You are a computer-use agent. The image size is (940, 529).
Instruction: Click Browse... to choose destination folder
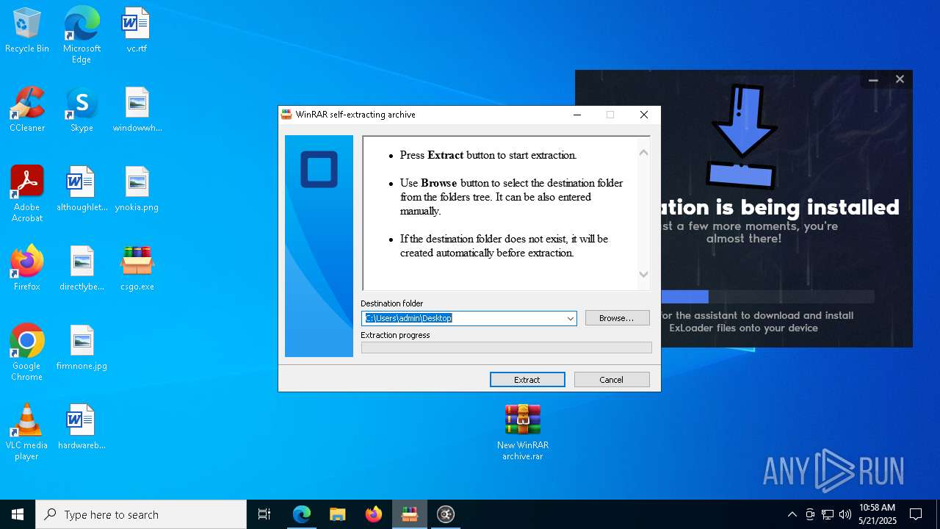click(618, 318)
